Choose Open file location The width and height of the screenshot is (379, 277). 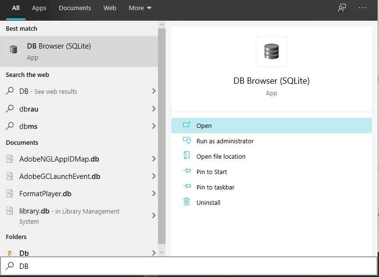pyautogui.click(x=272, y=156)
